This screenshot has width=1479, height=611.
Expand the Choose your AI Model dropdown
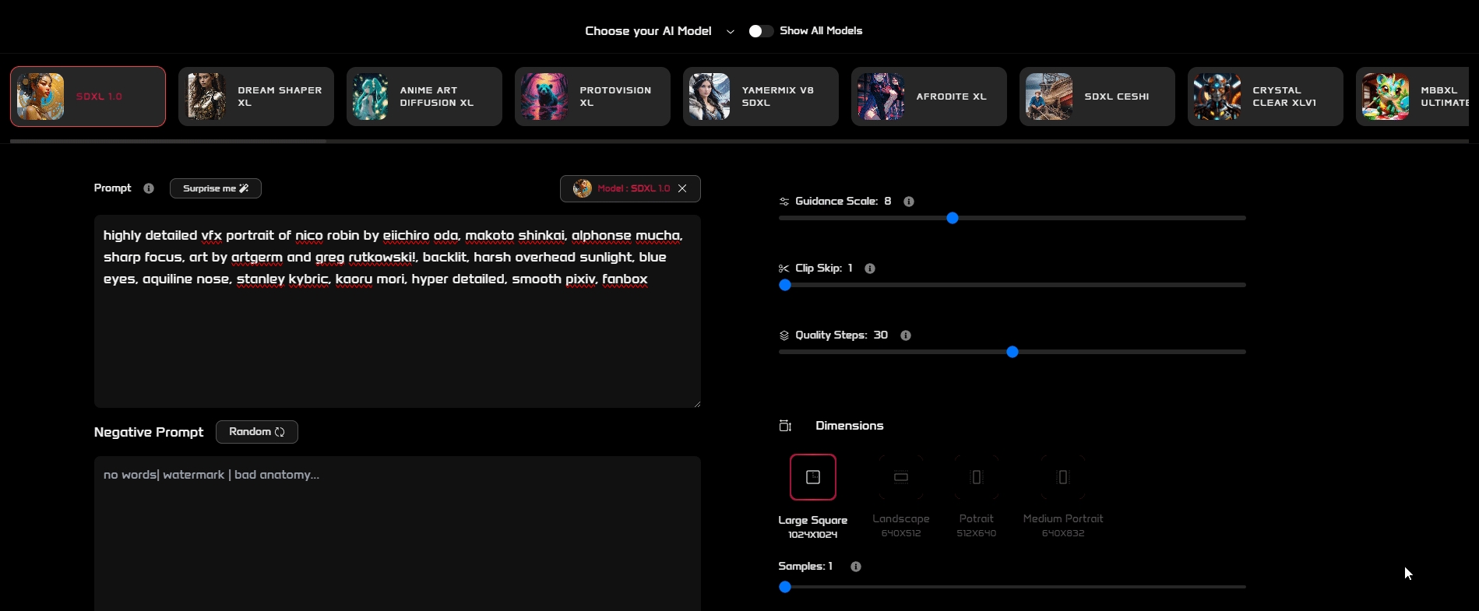730,32
